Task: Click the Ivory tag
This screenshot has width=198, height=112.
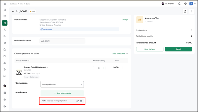Action: pos(26,77)
